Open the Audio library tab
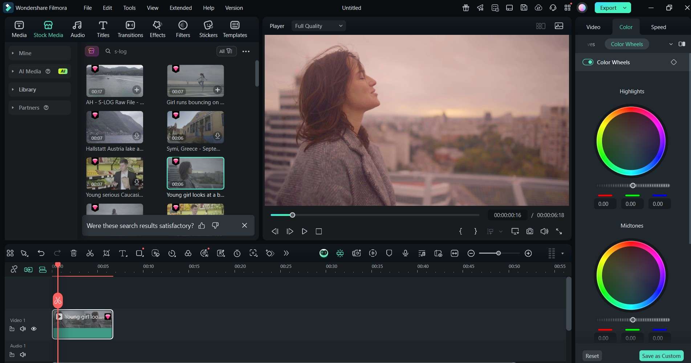 pos(77,29)
